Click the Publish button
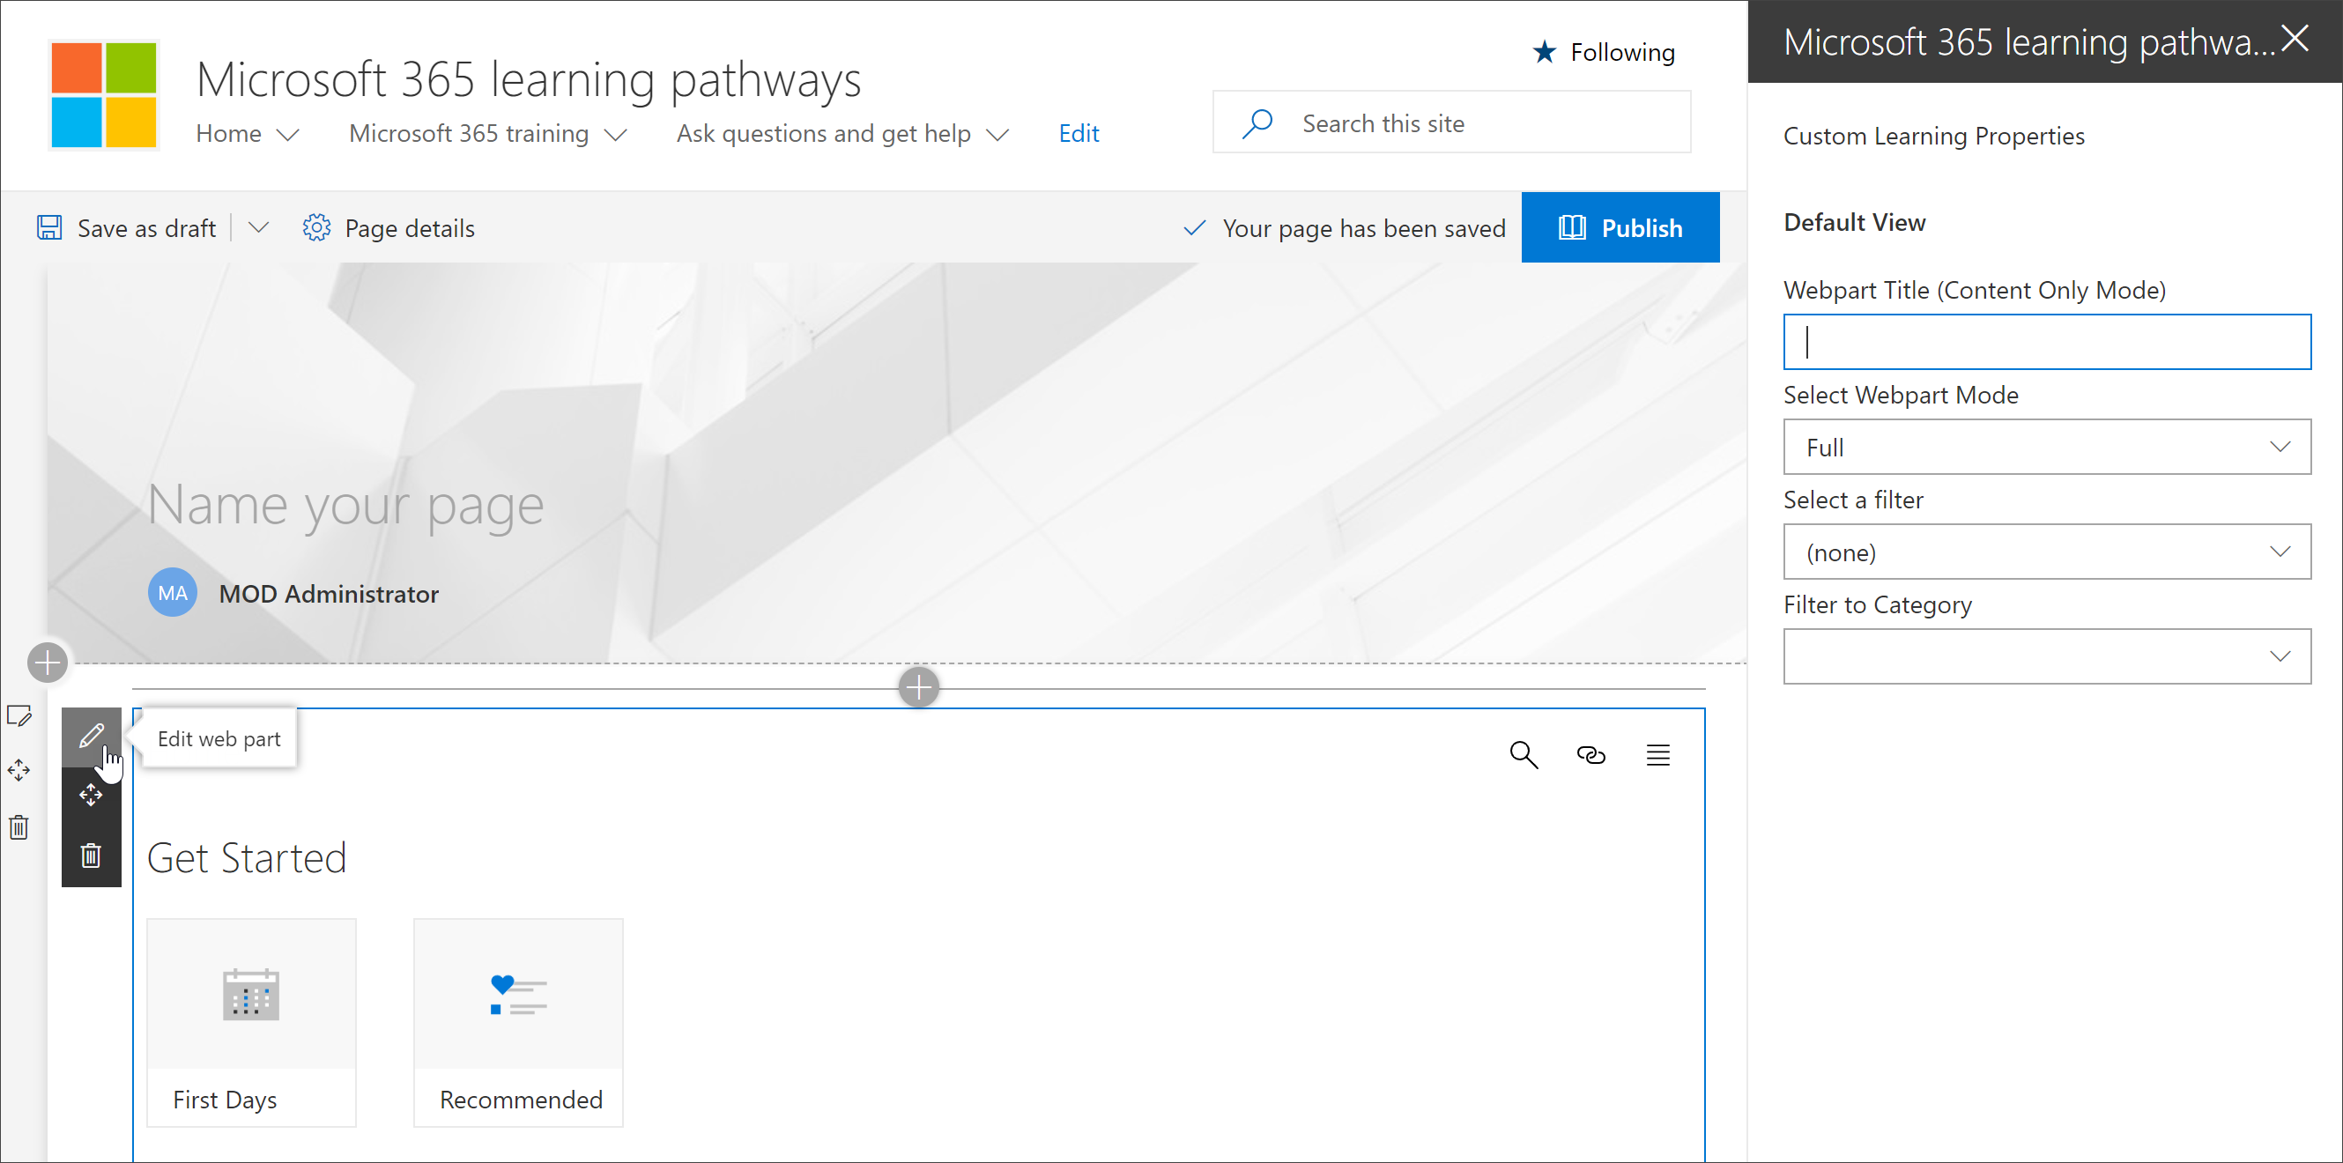This screenshot has width=2343, height=1163. [x=1623, y=227]
